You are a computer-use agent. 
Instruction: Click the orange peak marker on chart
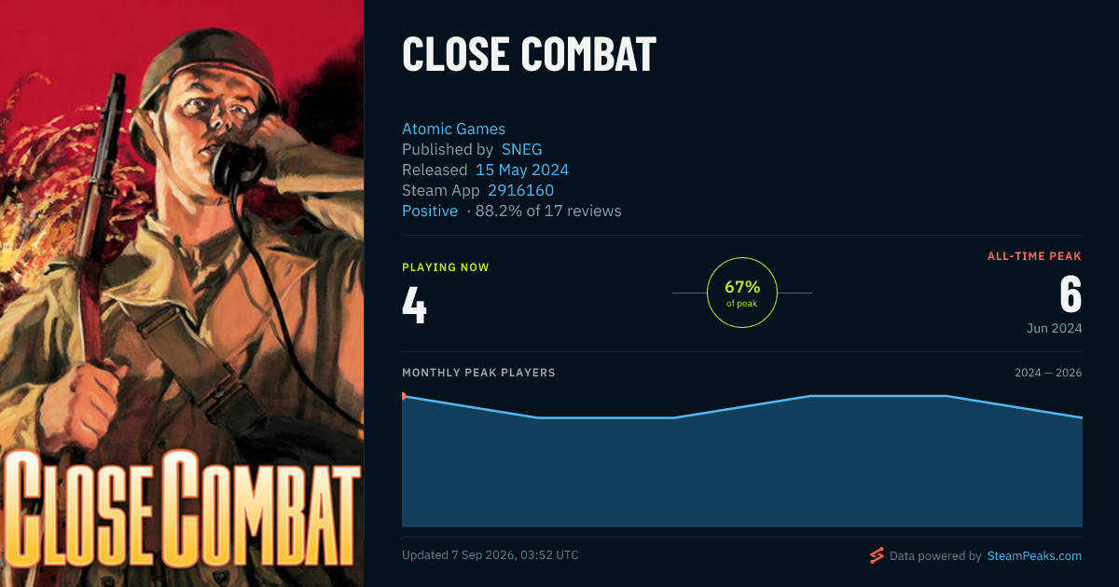click(x=403, y=396)
